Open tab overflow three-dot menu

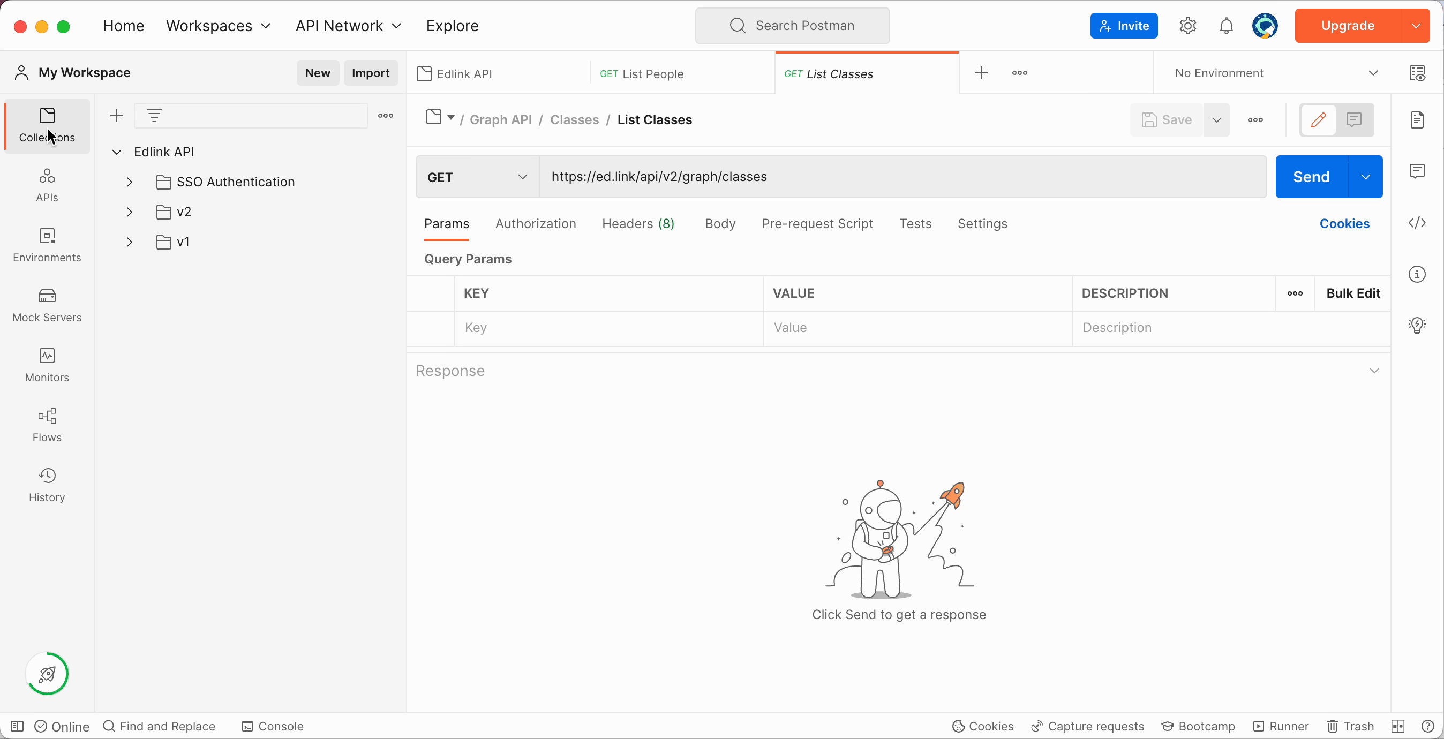[1020, 73]
